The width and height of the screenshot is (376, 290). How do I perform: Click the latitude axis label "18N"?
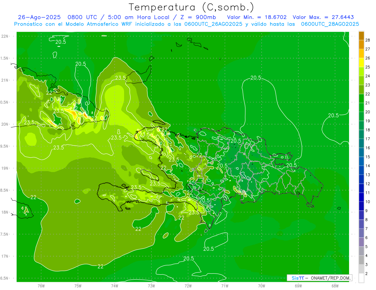click(5, 212)
